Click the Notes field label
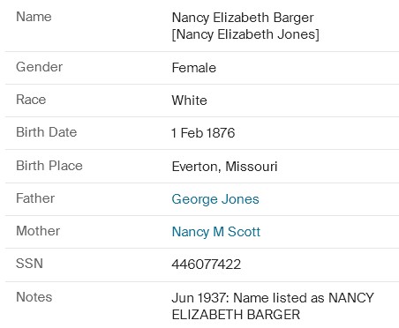This screenshot has width=399, height=328. (x=34, y=297)
